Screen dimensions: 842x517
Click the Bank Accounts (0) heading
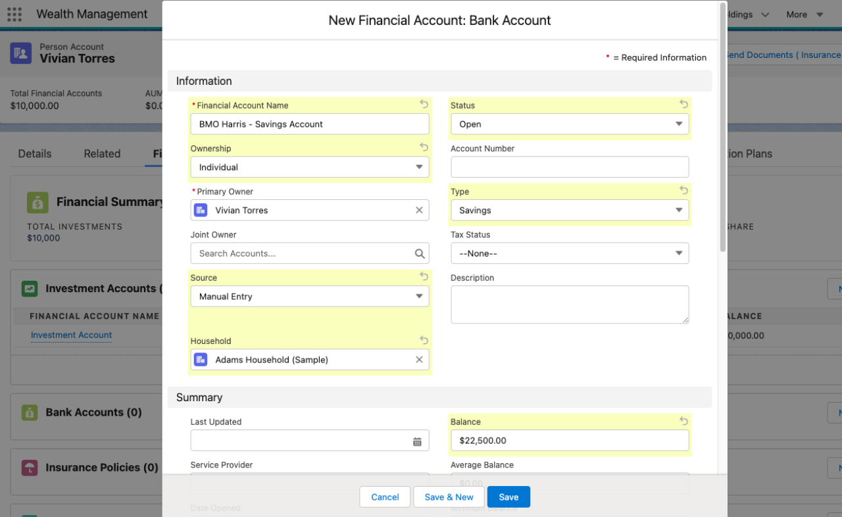click(93, 412)
